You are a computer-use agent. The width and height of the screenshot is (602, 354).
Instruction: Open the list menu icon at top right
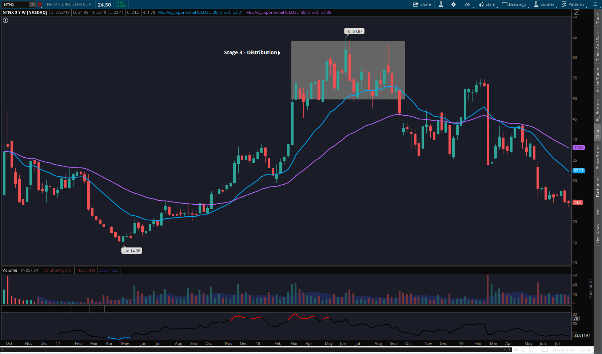pos(595,4)
